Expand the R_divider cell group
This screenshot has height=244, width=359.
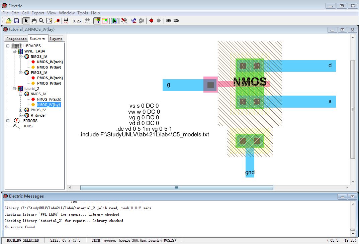21,115
